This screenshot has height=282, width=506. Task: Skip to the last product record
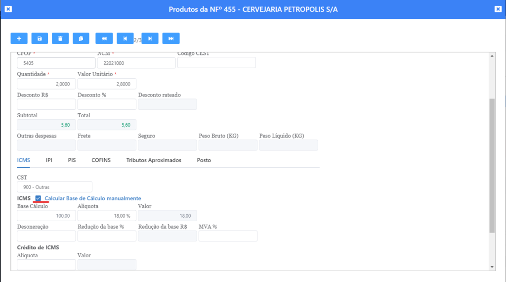pyautogui.click(x=171, y=39)
